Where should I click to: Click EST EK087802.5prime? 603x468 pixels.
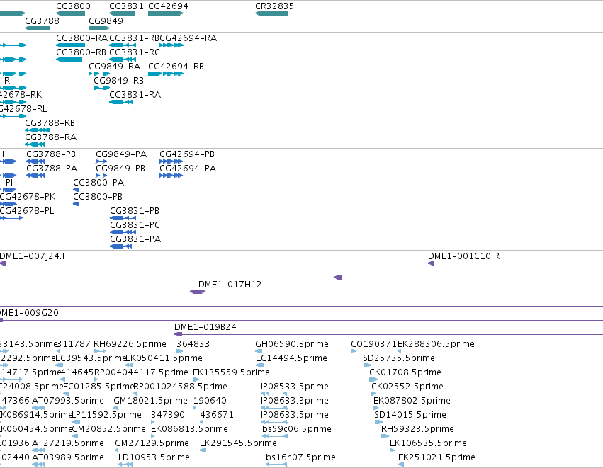pyautogui.click(x=376, y=408)
